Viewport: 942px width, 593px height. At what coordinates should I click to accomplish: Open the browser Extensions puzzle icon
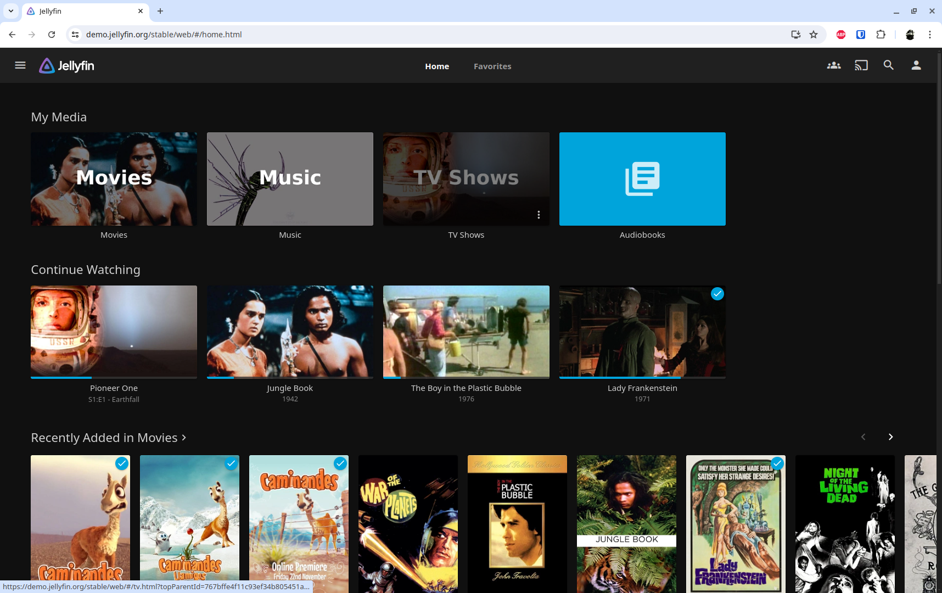(x=881, y=35)
